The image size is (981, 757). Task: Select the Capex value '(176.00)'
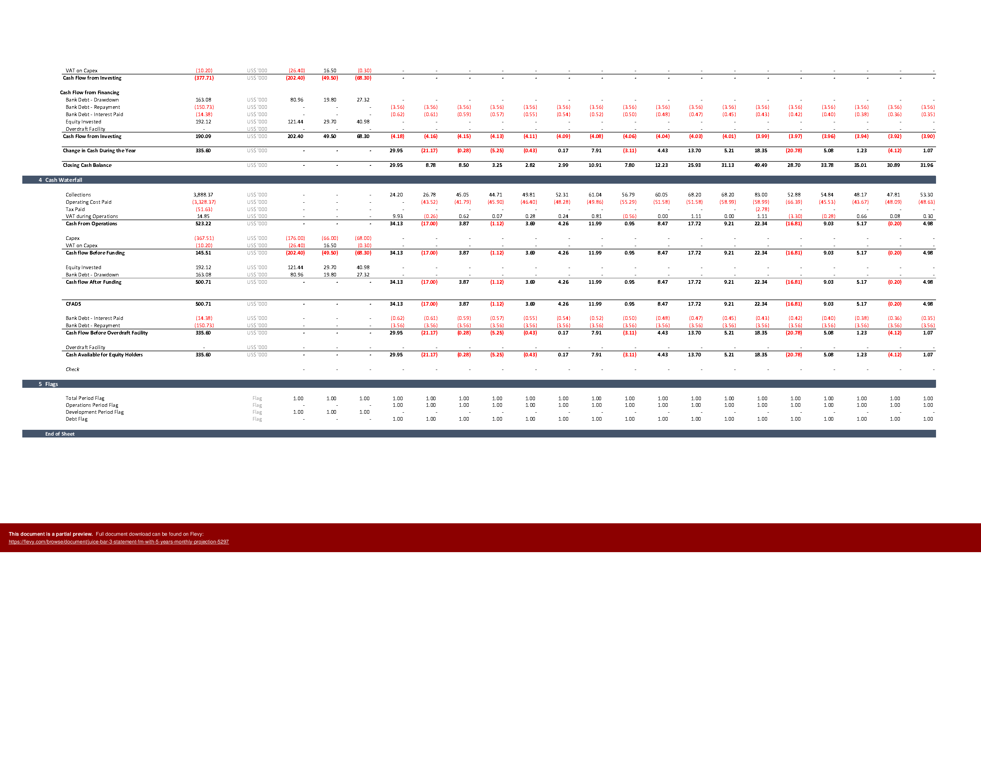[295, 238]
